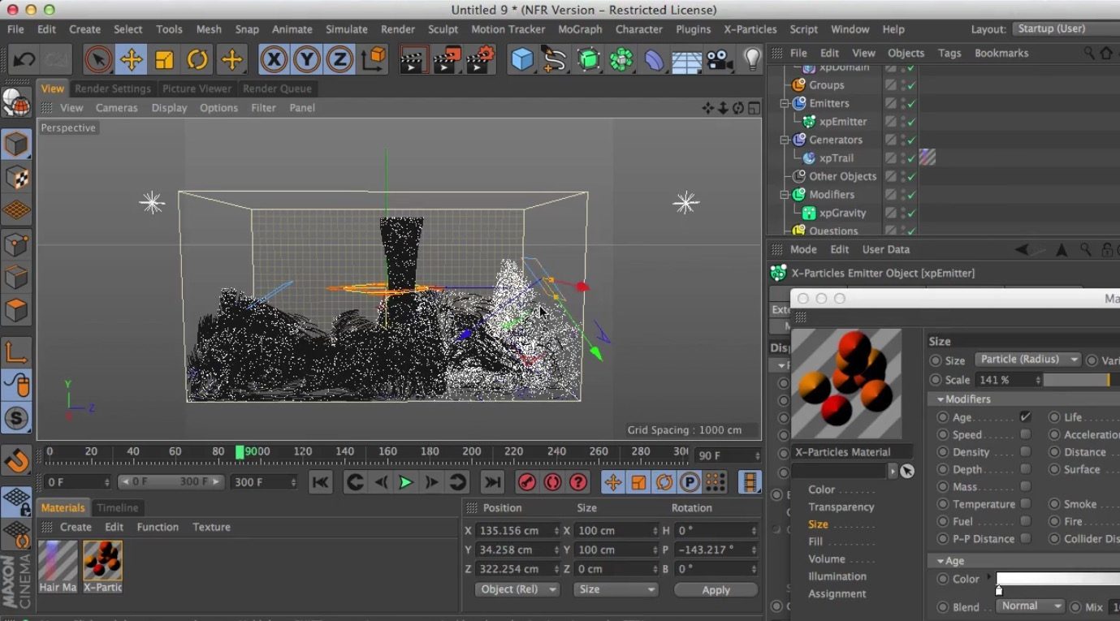1120x621 pixels.
Task: Open the Blend Normal dropdown
Action: coord(1030,606)
